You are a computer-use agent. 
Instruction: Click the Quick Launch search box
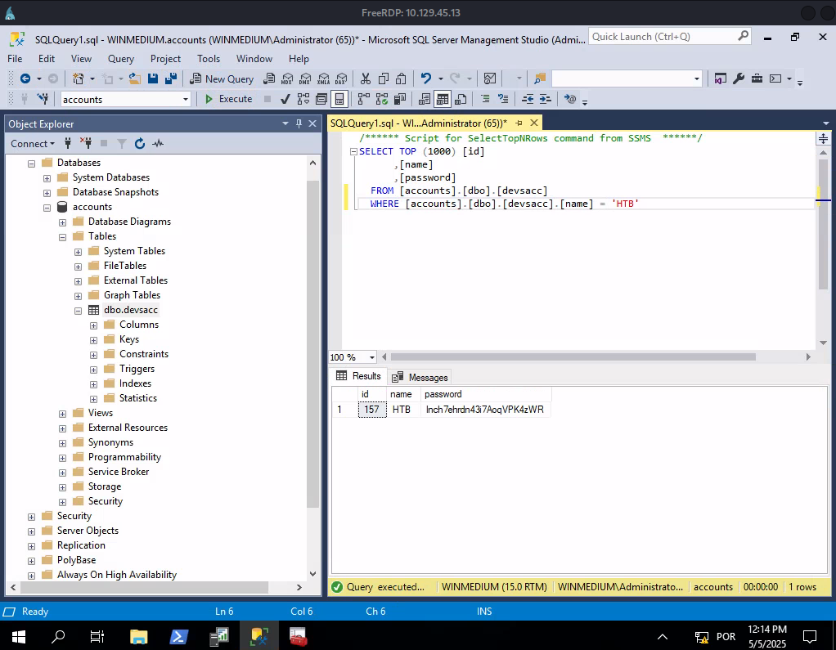(670, 37)
